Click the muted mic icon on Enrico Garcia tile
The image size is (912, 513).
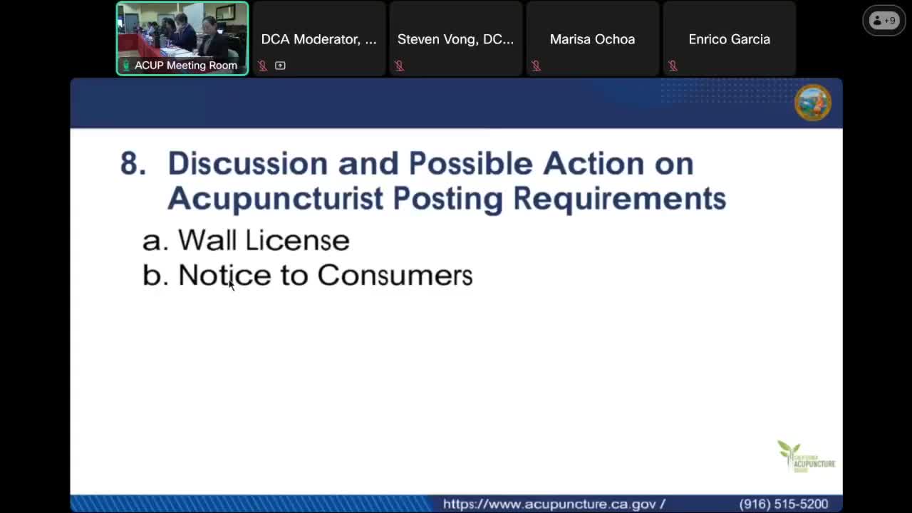click(673, 66)
